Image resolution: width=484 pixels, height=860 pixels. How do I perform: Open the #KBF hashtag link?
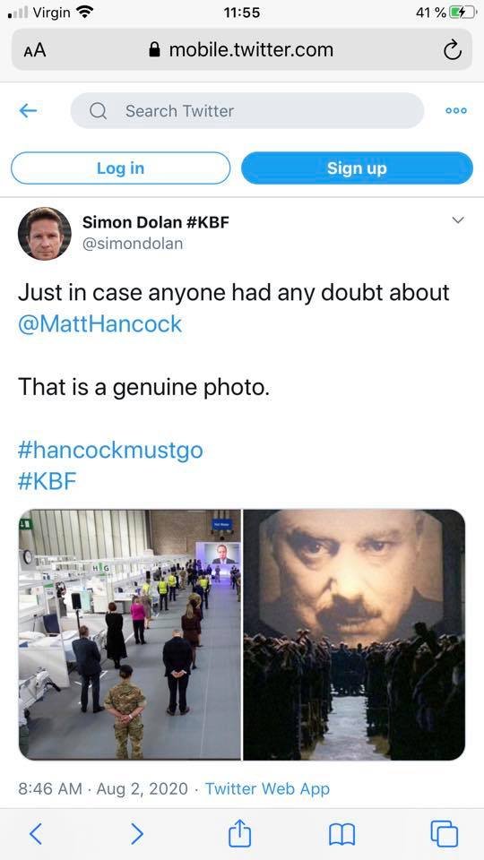pyautogui.click(x=48, y=482)
